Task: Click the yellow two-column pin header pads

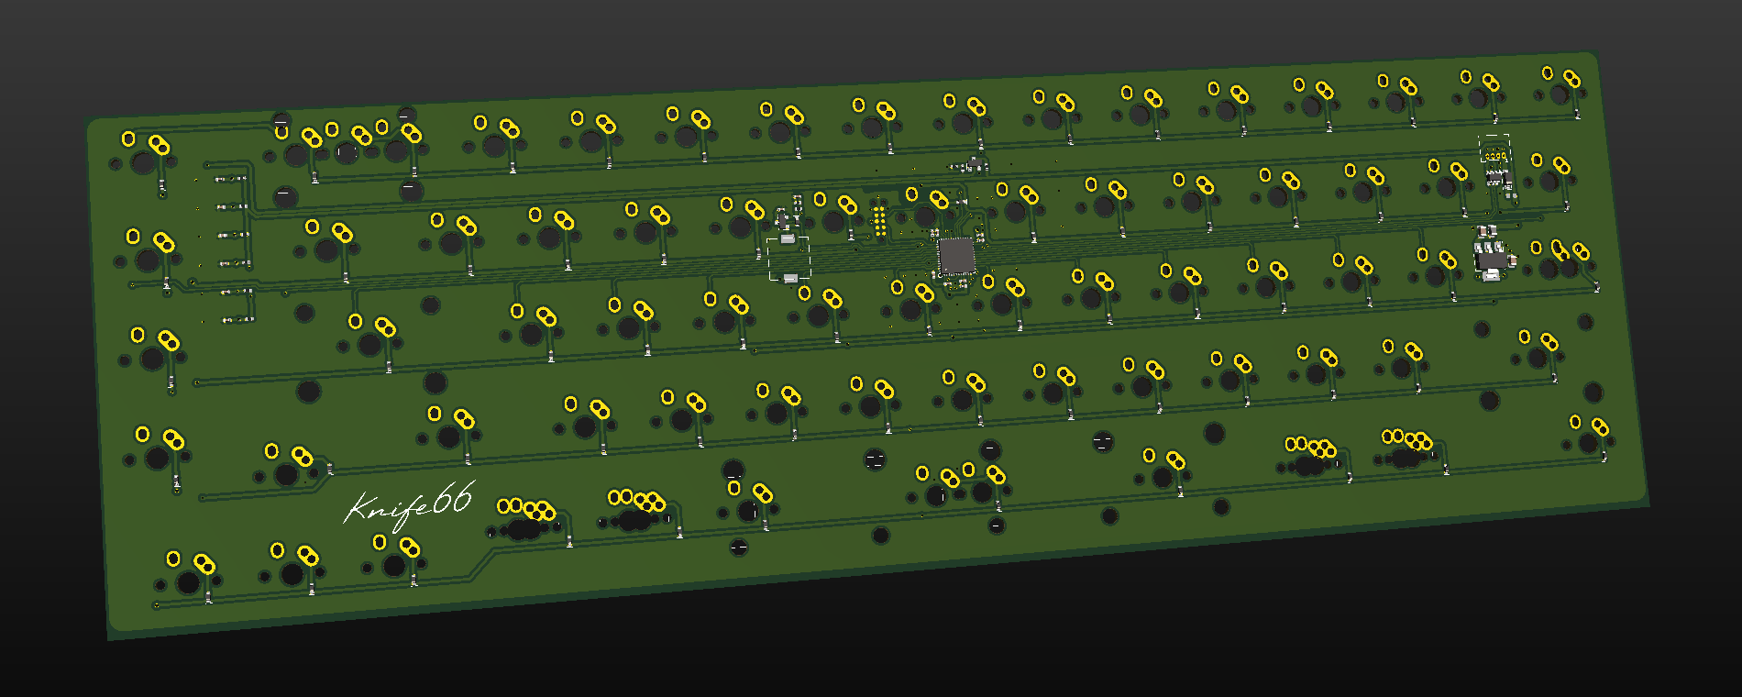Action: point(878,221)
